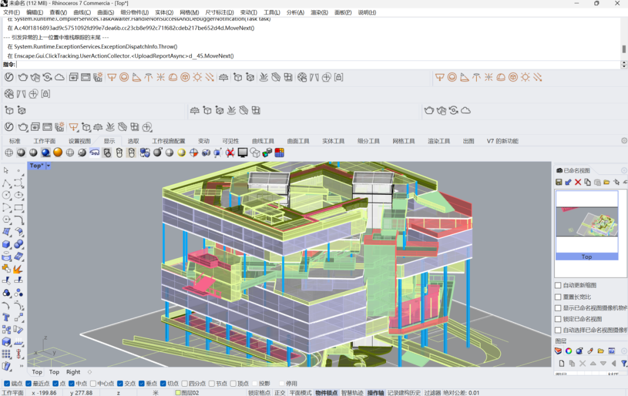
Task: Select the Text object tool
Action: point(6,317)
